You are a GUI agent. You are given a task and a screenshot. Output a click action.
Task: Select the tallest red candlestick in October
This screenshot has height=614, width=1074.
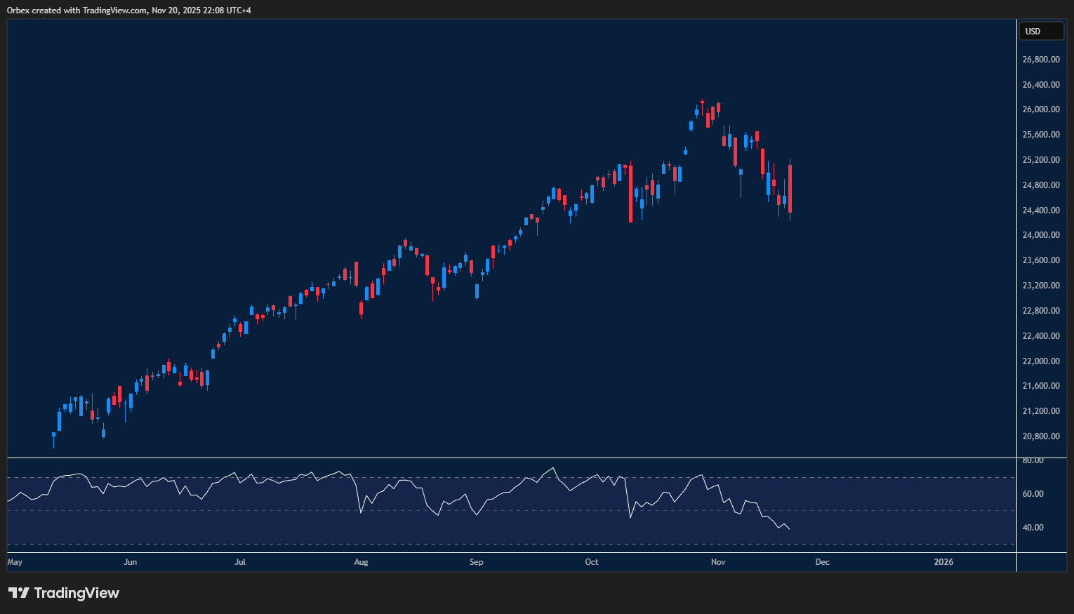pyautogui.click(x=630, y=193)
